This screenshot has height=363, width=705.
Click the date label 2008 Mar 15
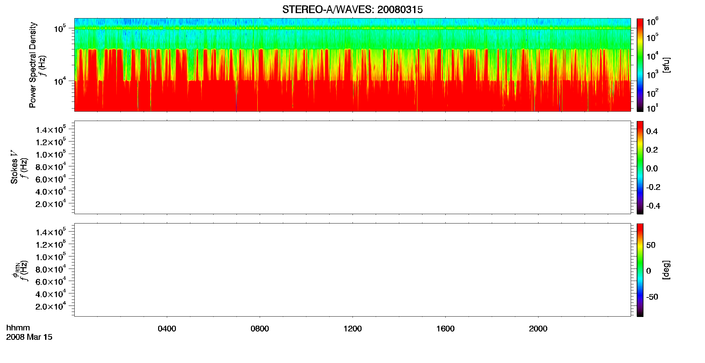point(29,337)
